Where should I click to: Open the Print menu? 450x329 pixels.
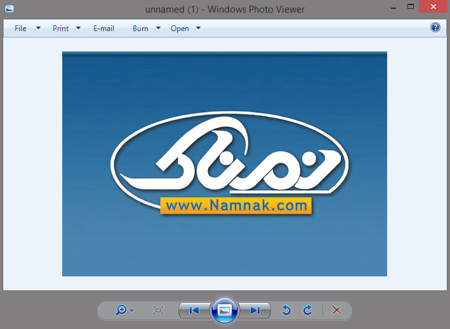coord(60,29)
